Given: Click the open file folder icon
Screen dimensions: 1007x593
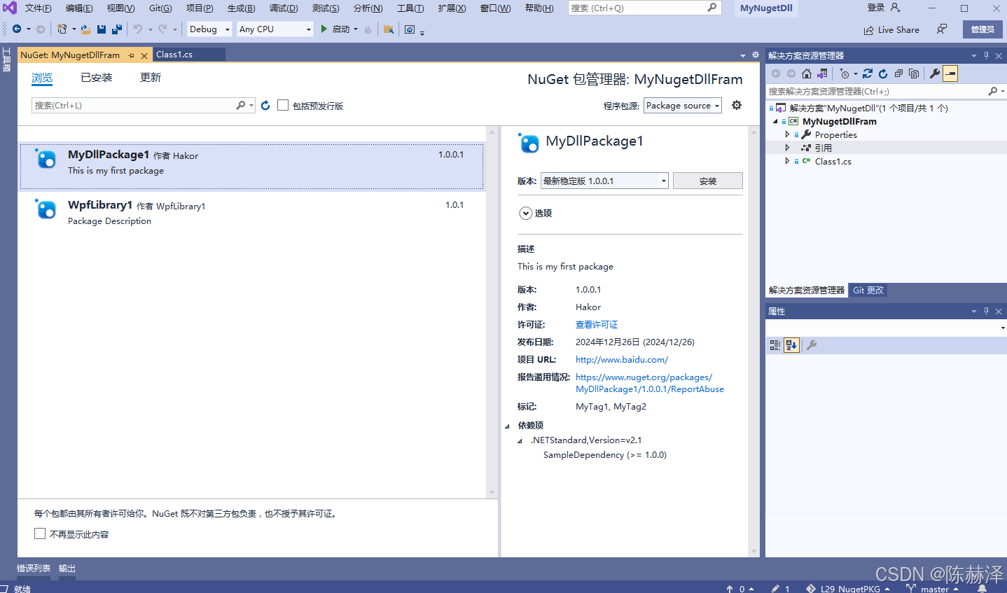Looking at the screenshot, I should (85, 29).
